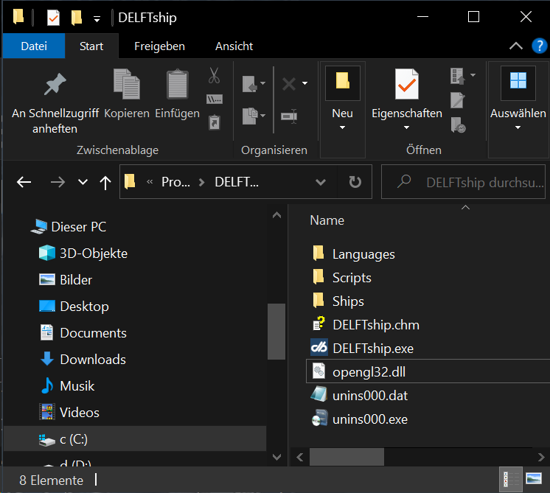Screen dimensions: 550x493
Task: Open the open-with dropdown arrow
Action: tap(473, 75)
